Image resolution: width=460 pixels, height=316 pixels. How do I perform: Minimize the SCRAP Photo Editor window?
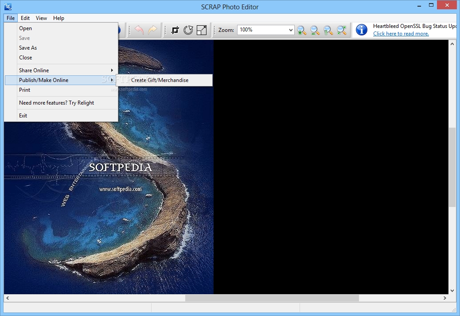419,5
